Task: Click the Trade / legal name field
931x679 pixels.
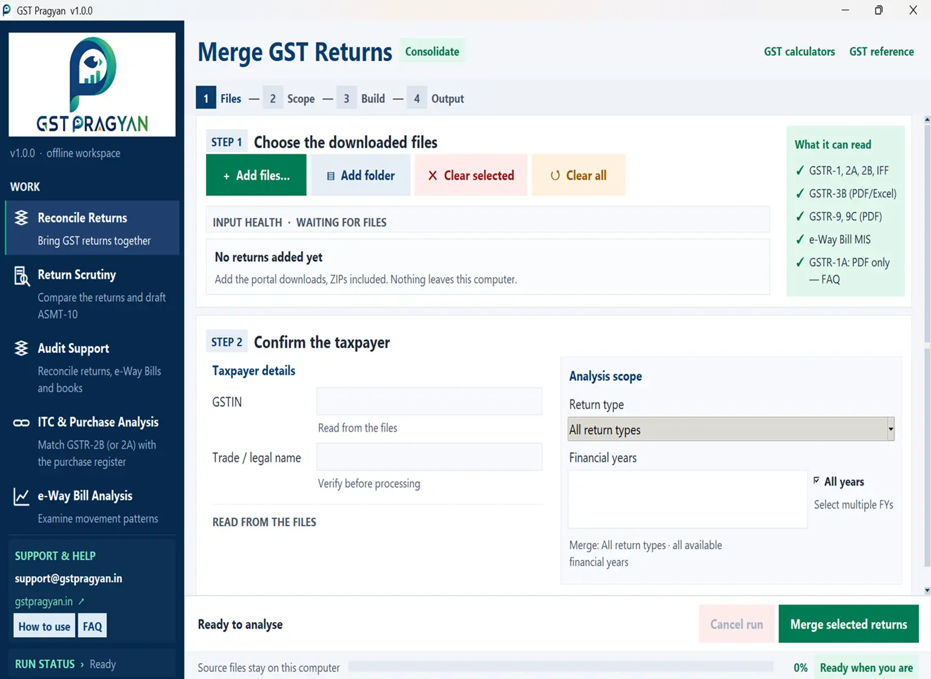Action: tap(429, 457)
